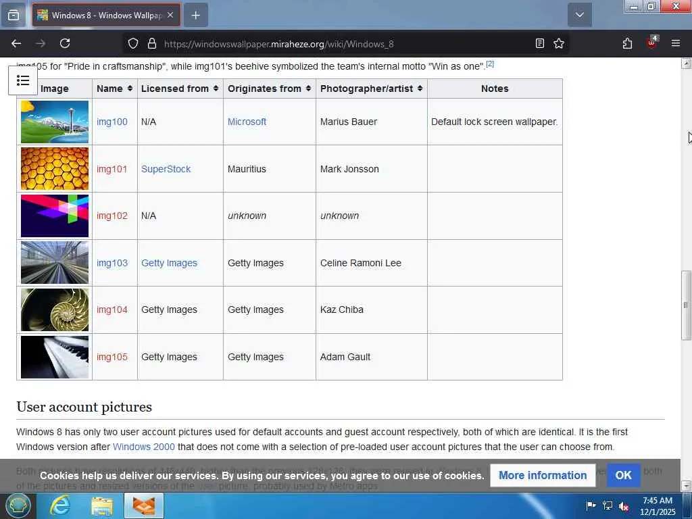
Task: Click More information about cookies
Action: pyautogui.click(x=543, y=475)
